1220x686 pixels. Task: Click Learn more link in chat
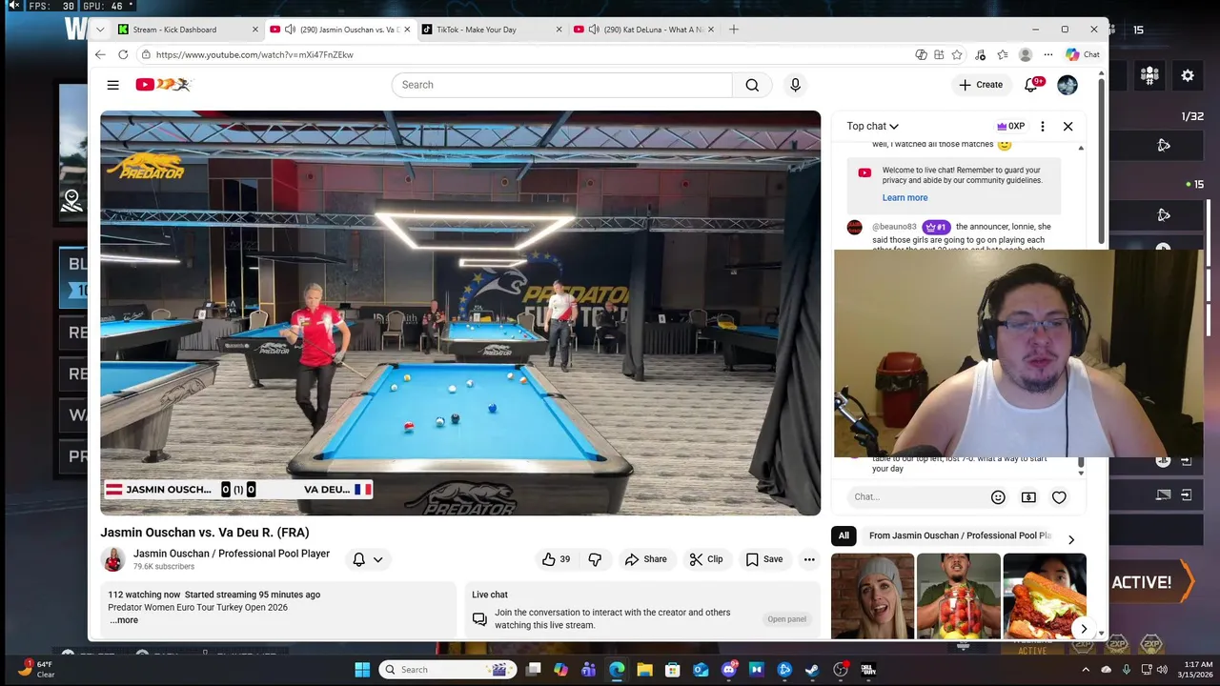click(x=905, y=197)
